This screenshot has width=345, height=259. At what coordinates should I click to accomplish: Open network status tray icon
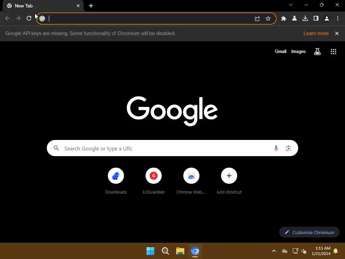(x=295, y=251)
